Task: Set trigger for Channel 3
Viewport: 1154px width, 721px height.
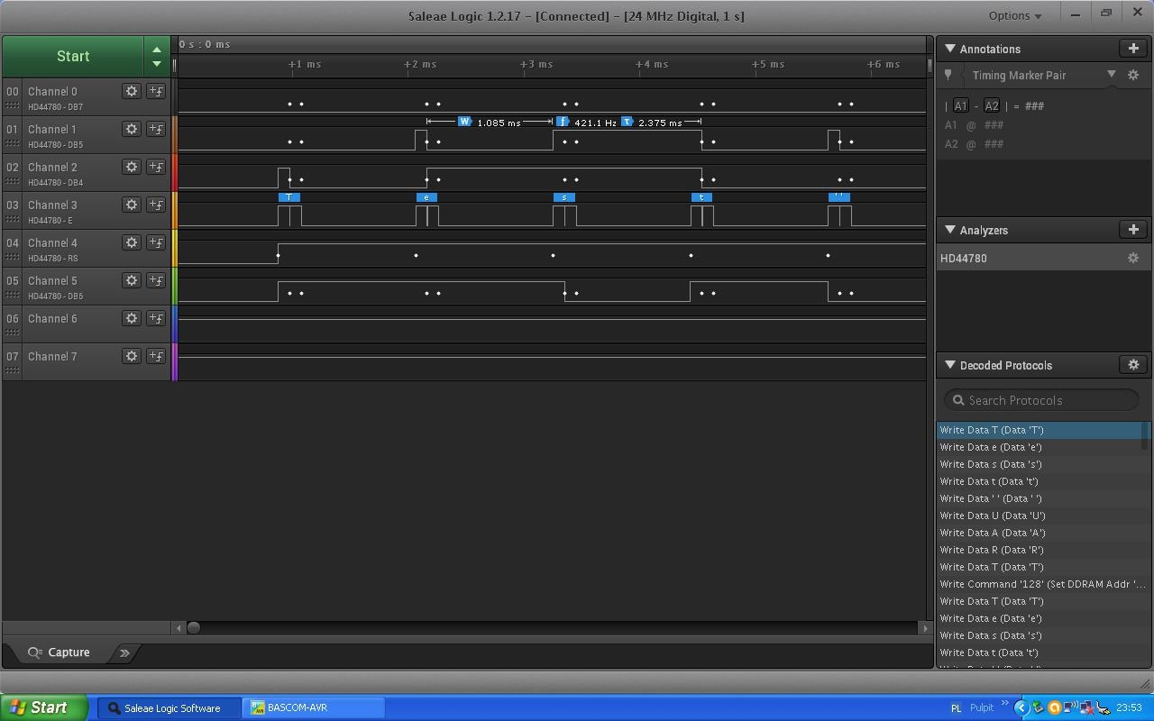Action: pyautogui.click(x=156, y=205)
